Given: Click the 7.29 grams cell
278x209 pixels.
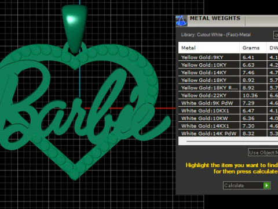Looking at the screenshot, I should click(253, 103).
